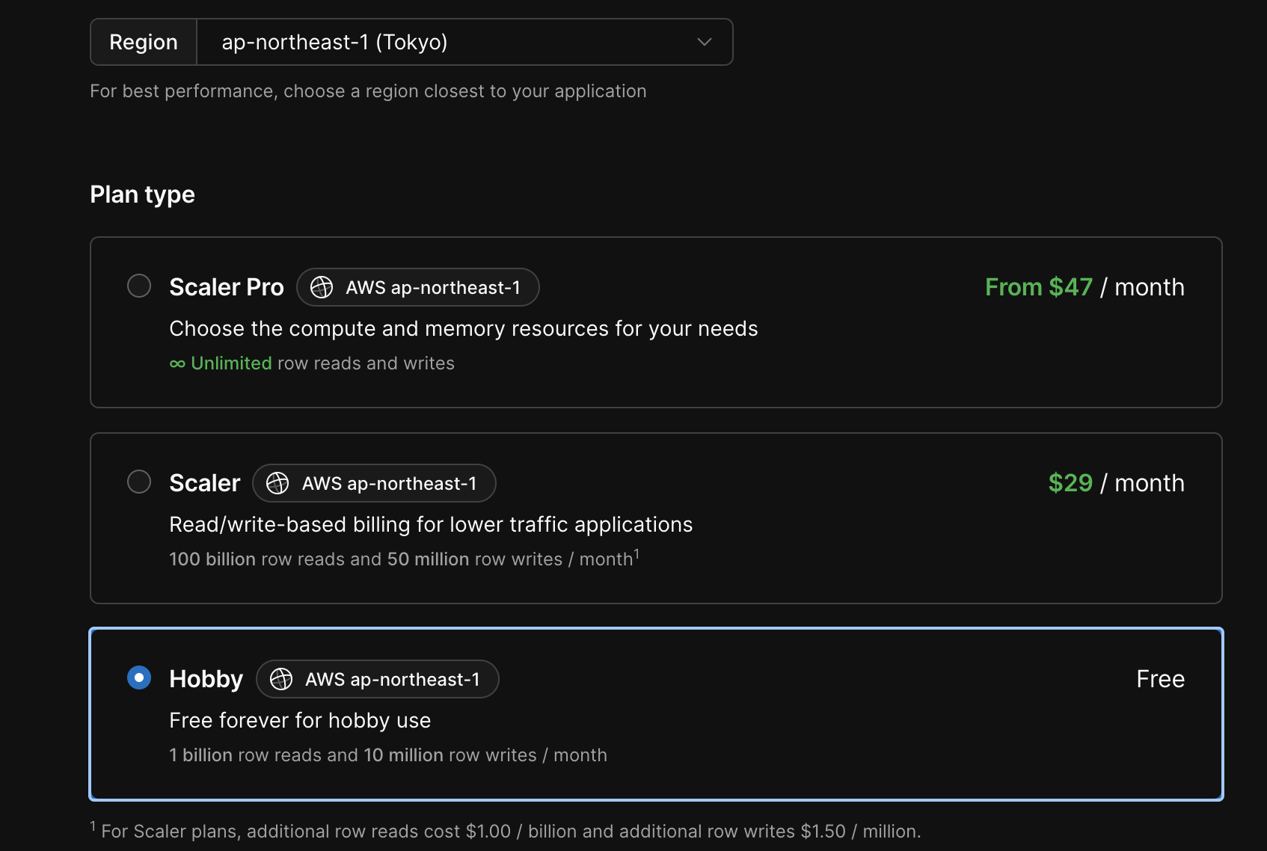Click the Scaler Pro plan title
Viewport: 1267px width, 851px height.
227,287
